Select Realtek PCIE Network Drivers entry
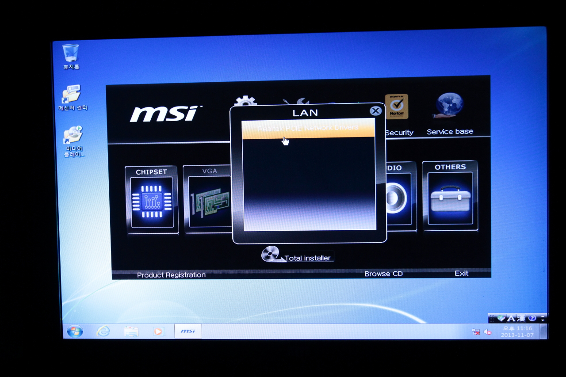Image resolution: width=566 pixels, height=377 pixels. pos(308,129)
